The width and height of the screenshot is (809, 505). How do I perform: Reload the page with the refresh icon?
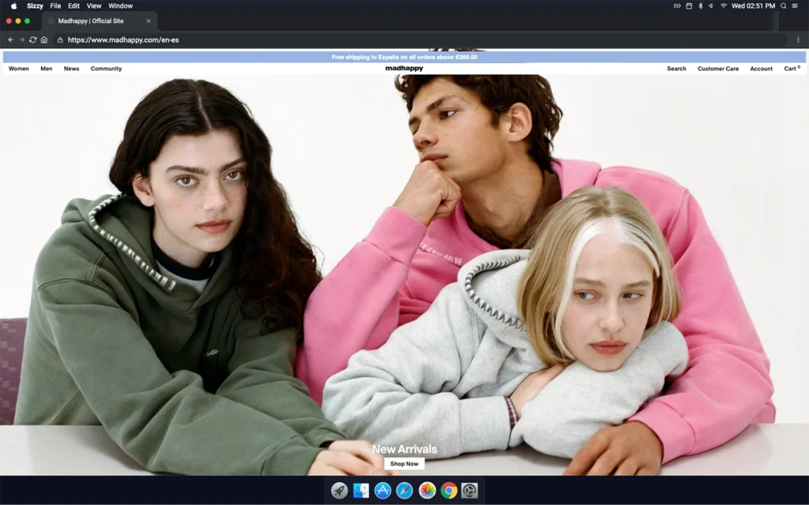point(32,39)
